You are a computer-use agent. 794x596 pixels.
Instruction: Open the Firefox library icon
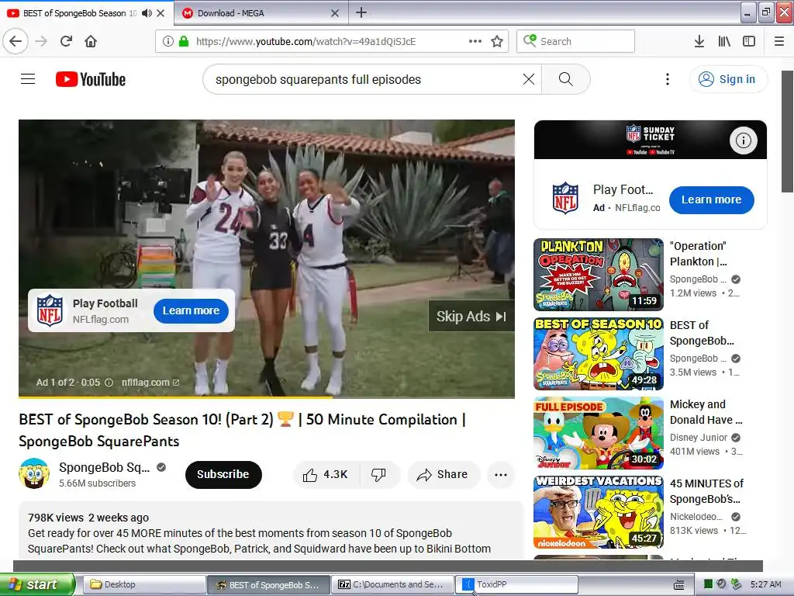[724, 41]
